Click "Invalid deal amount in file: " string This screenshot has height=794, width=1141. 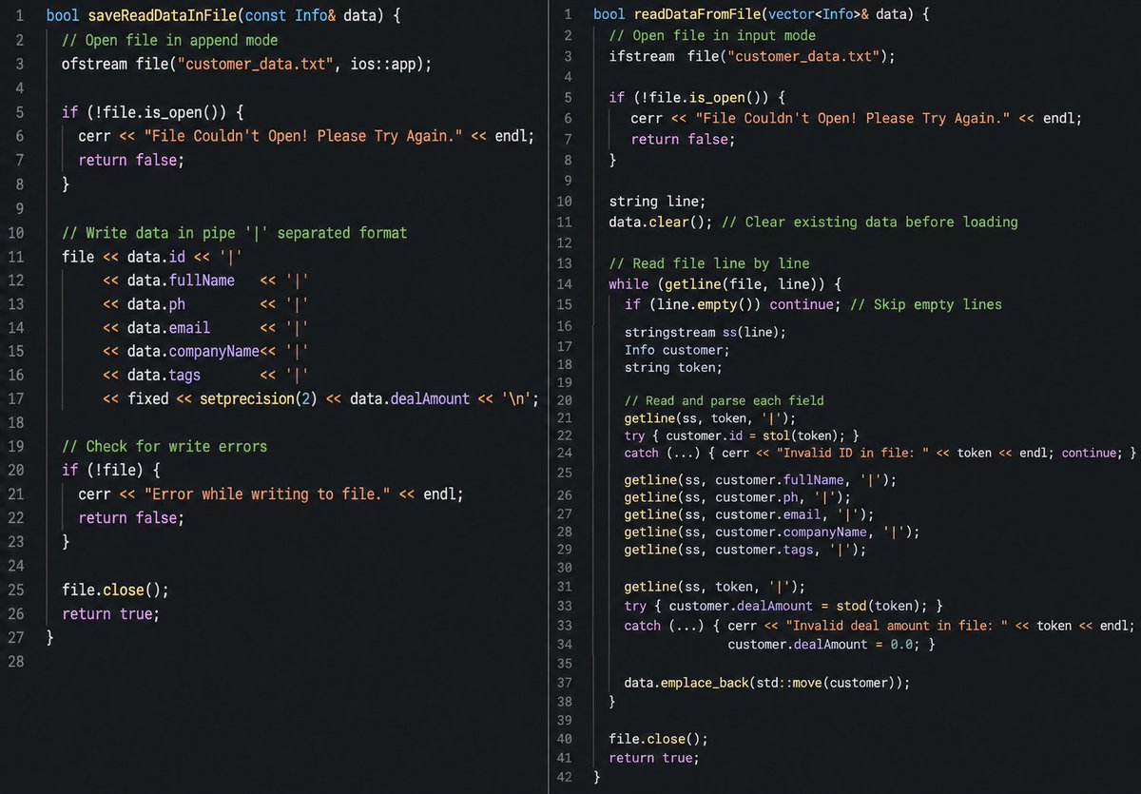click(x=899, y=626)
